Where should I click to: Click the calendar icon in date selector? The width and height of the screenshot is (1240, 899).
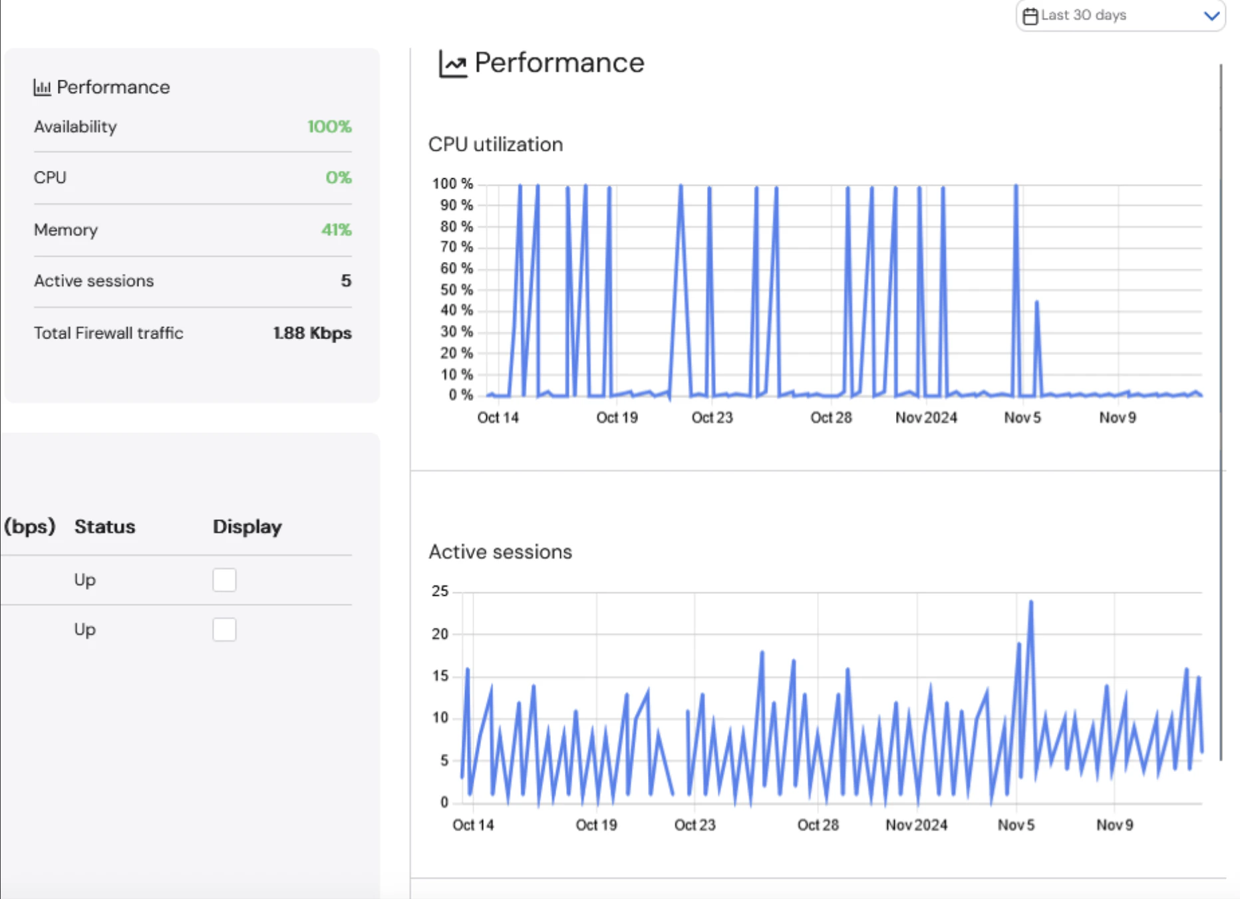click(1030, 16)
